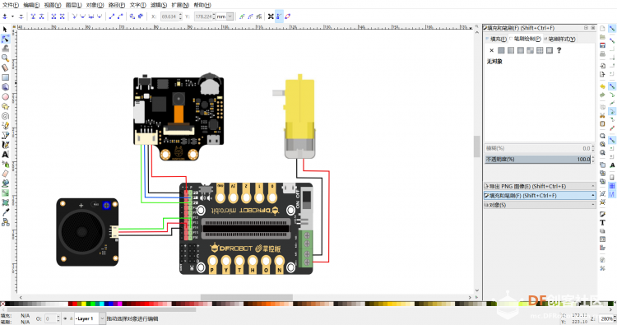Select the Pencil freehand tool

pos(5,126)
